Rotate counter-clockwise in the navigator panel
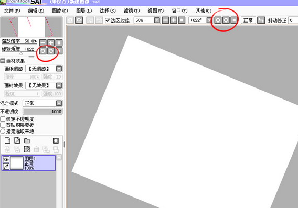The image size is (298, 208). coord(43,51)
